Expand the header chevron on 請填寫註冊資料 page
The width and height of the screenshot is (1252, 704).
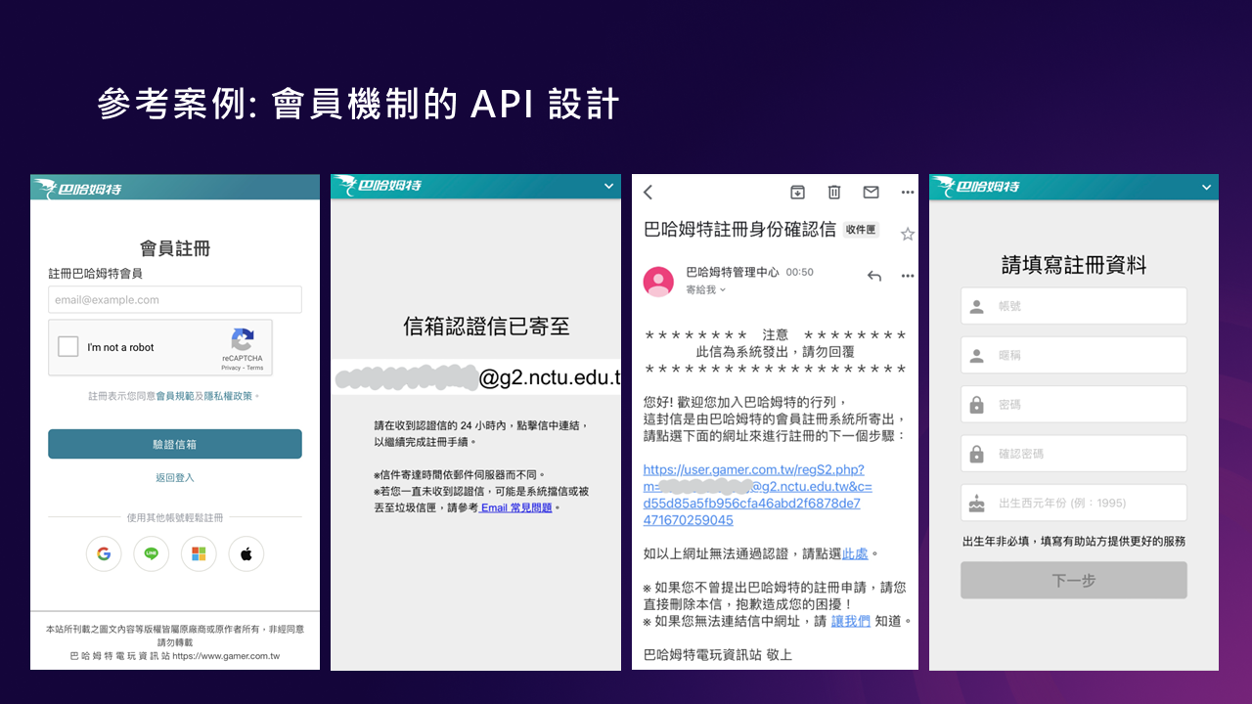click(x=1206, y=187)
